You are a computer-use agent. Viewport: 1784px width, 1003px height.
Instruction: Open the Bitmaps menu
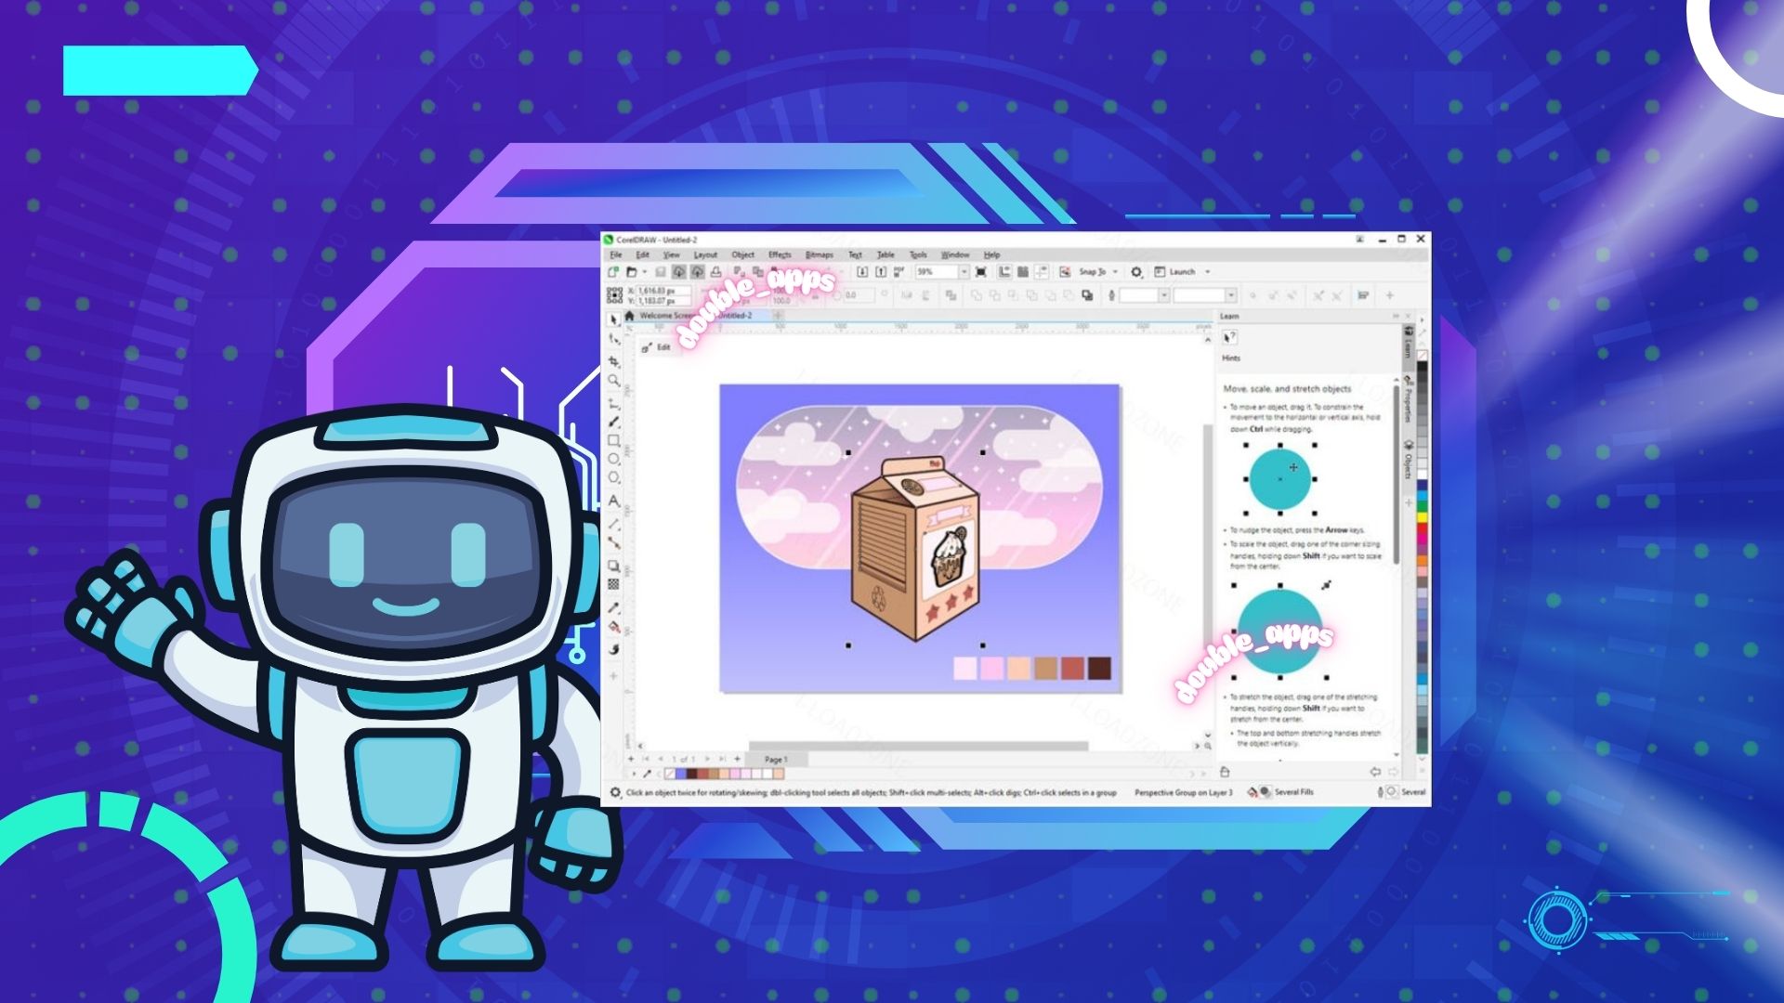(819, 254)
